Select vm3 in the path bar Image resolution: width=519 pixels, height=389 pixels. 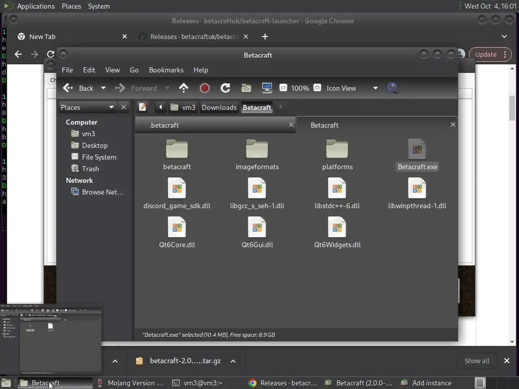(183, 107)
